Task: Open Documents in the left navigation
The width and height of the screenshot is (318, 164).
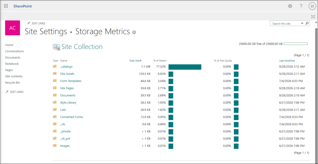Action: [12, 57]
